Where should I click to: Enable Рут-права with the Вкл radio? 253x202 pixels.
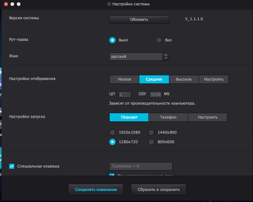159,40
